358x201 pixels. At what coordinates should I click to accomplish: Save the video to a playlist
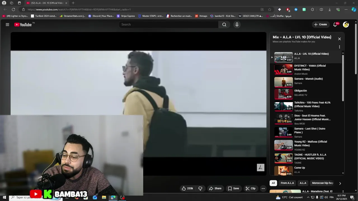click(x=233, y=188)
